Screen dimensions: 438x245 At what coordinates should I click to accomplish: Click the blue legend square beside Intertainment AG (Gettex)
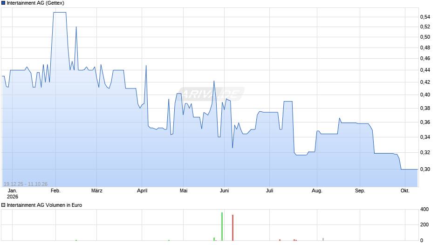[3, 3]
